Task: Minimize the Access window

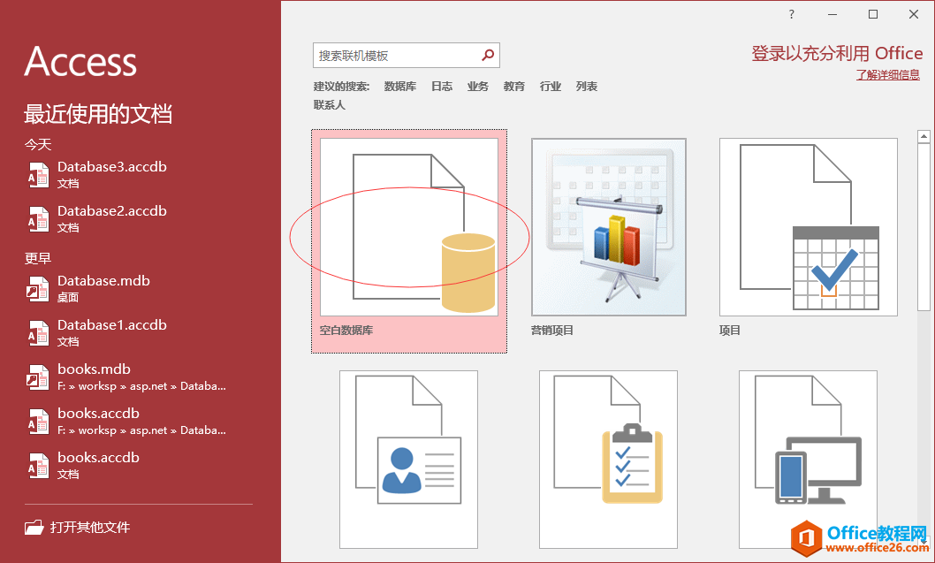Action: [832, 14]
